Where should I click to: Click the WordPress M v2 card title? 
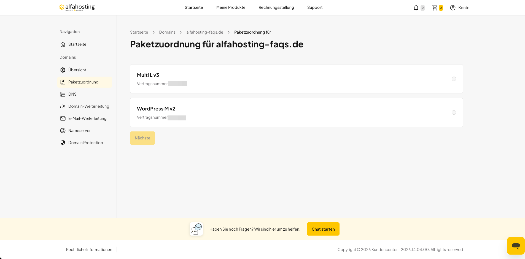point(156,109)
